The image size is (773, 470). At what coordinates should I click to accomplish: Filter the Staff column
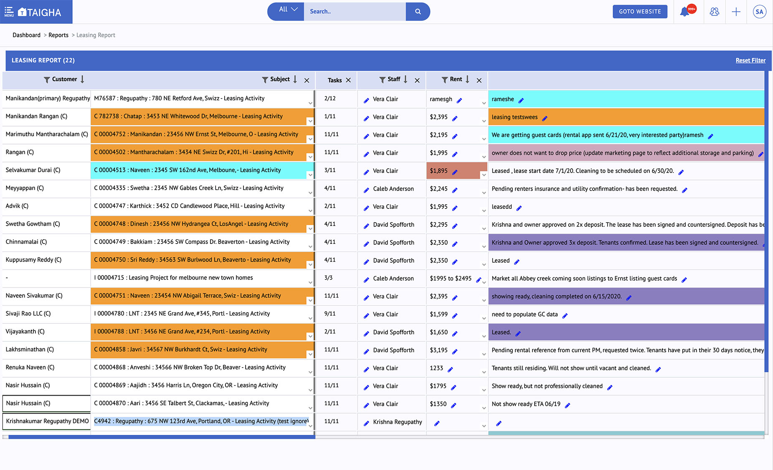coord(382,80)
